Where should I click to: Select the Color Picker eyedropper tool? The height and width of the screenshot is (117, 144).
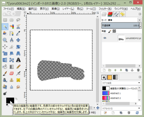tap(18, 33)
